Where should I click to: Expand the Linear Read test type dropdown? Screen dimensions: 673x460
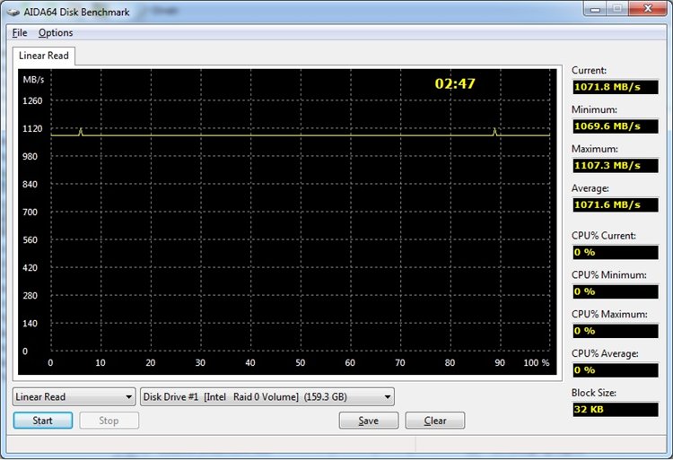[74, 397]
